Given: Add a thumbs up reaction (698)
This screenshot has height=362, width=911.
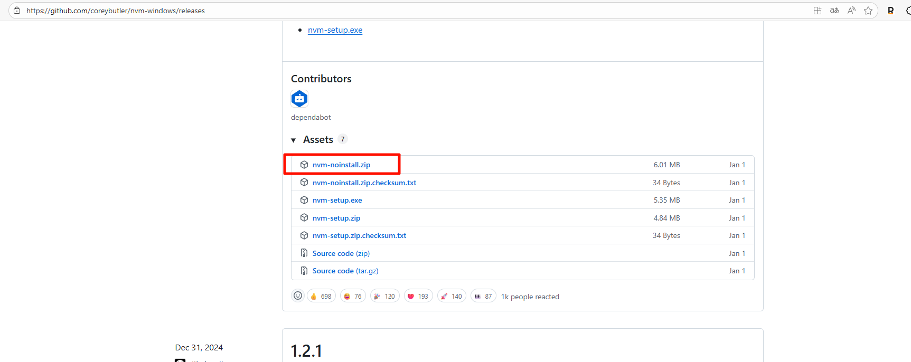Looking at the screenshot, I should pos(321,296).
